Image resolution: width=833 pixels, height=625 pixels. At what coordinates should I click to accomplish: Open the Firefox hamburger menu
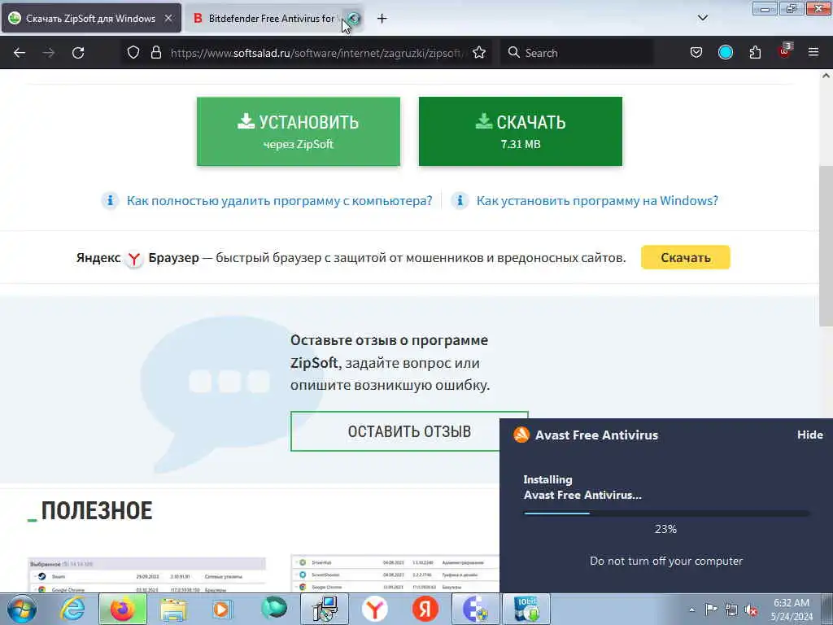(813, 52)
